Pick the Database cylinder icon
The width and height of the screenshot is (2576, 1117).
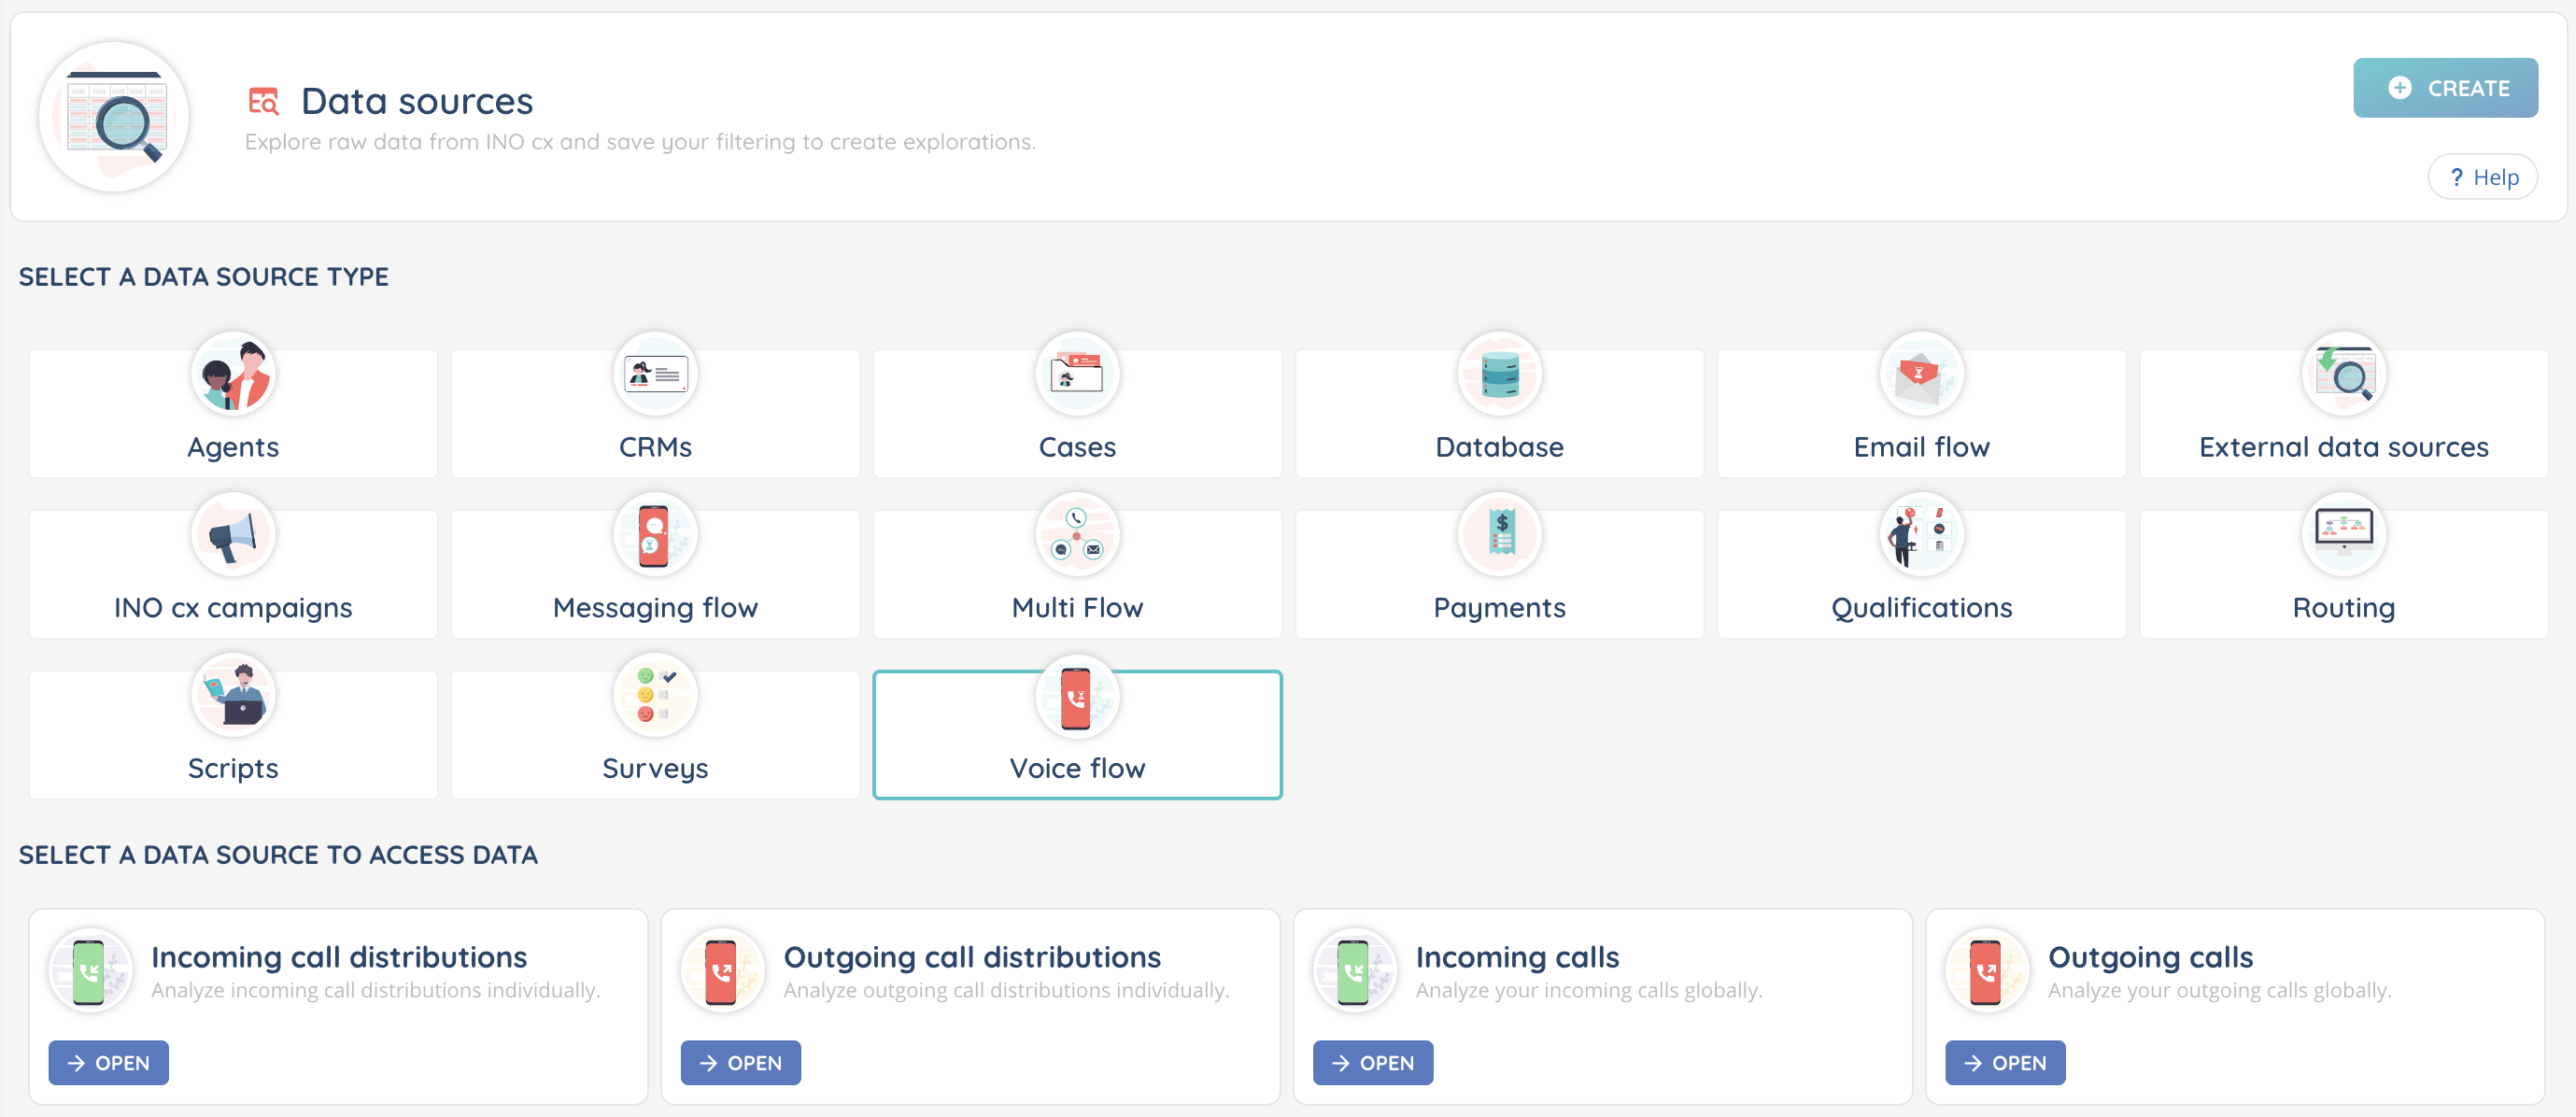[x=1499, y=375]
